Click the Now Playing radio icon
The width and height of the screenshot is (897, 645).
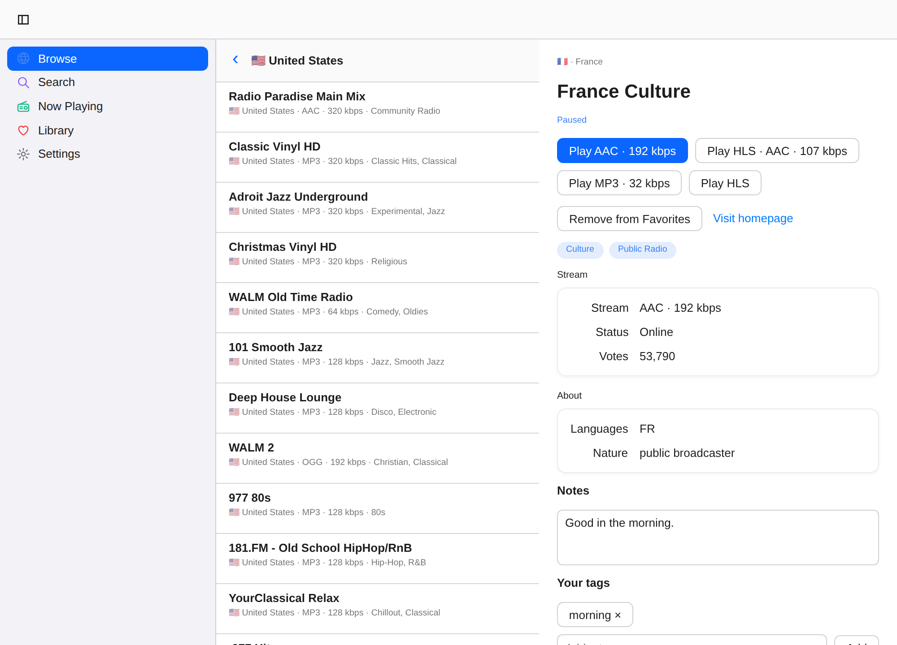click(23, 107)
